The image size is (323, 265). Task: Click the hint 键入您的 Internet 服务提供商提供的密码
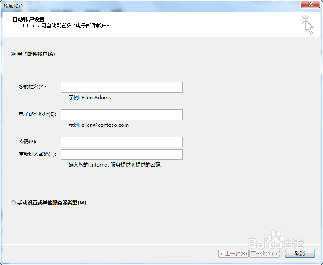coord(116,165)
